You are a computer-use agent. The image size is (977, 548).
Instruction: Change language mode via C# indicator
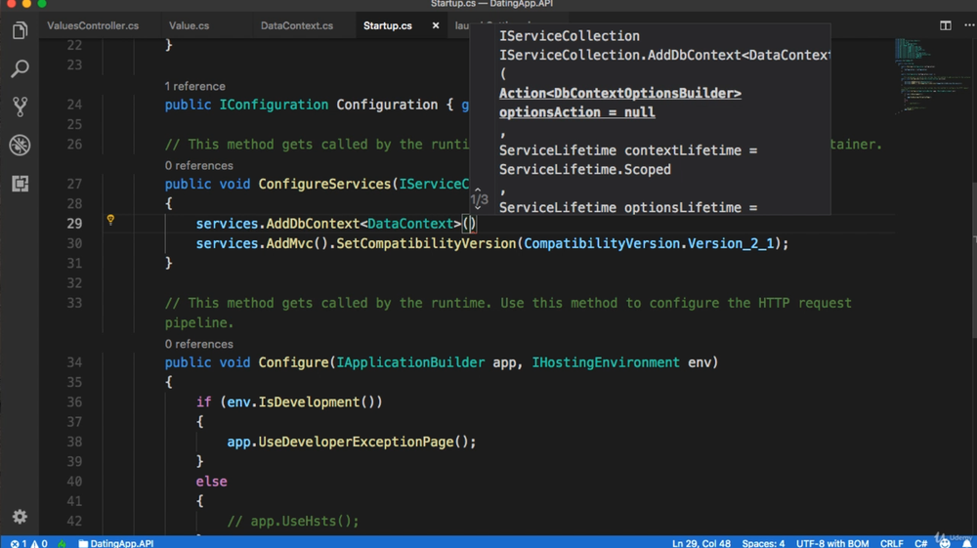point(920,543)
